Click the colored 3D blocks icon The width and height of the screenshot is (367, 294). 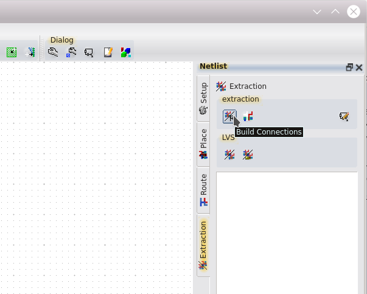tap(126, 52)
